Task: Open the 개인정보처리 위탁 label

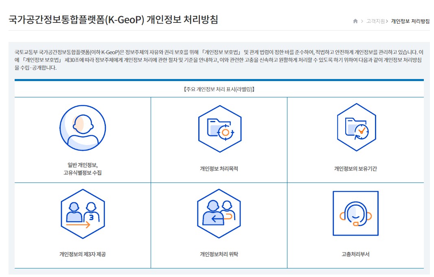Action: pyautogui.click(x=219, y=254)
